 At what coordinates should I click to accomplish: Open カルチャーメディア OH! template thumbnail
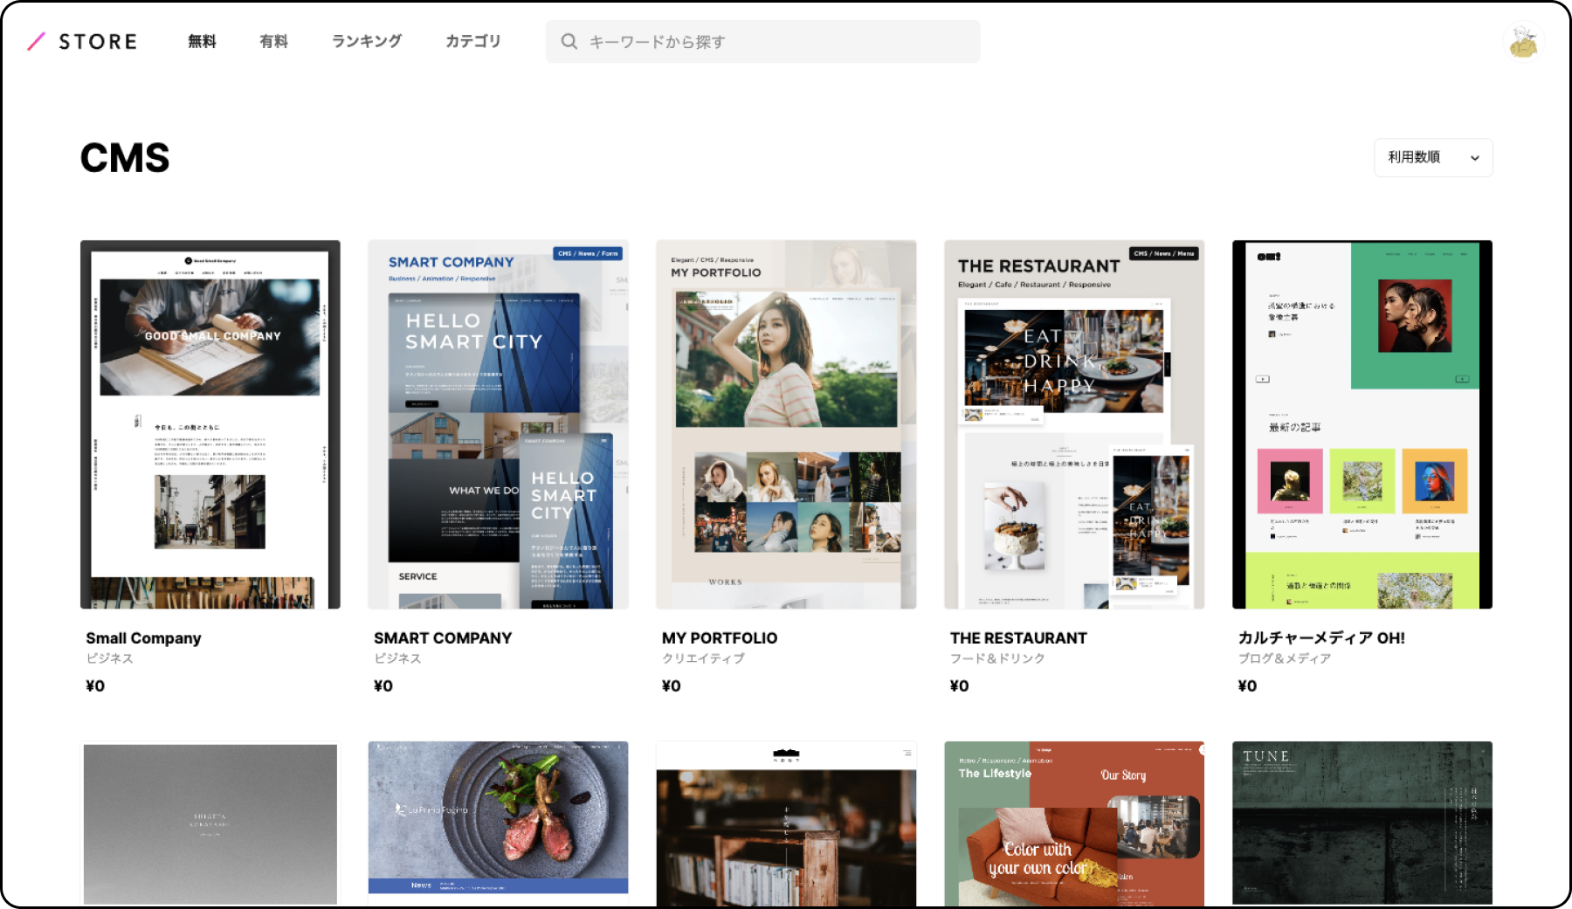coord(1362,424)
